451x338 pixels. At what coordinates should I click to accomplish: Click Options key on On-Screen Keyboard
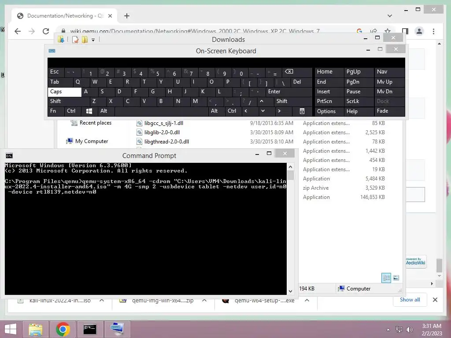point(329,111)
